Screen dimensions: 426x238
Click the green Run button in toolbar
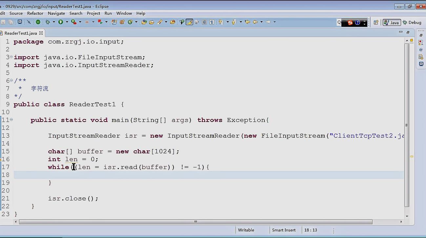pos(60,22)
